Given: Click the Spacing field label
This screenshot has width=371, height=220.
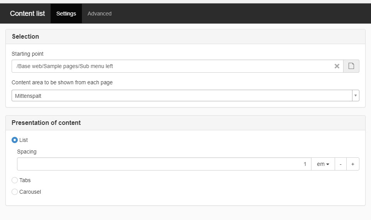Looking at the screenshot, I should (x=27, y=152).
